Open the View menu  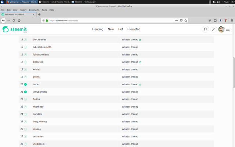[15, 10]
